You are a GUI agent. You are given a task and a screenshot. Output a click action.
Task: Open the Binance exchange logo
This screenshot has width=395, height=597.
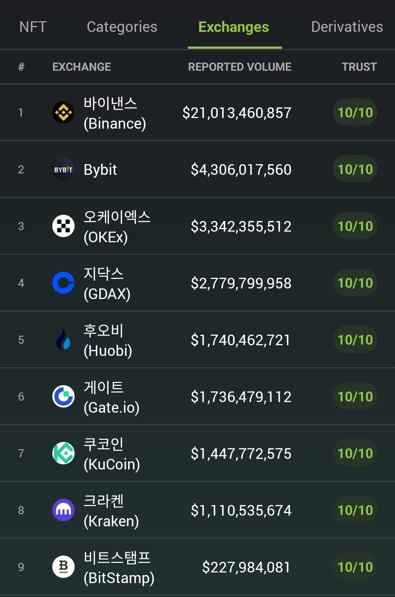[x=63, y=113]
